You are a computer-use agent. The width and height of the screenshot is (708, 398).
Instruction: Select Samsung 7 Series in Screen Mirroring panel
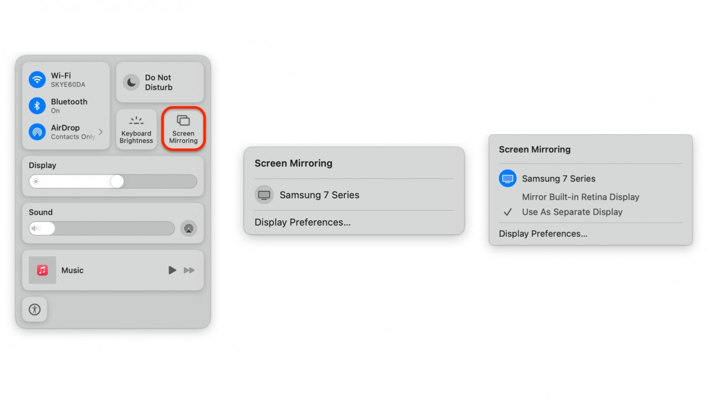319,194
